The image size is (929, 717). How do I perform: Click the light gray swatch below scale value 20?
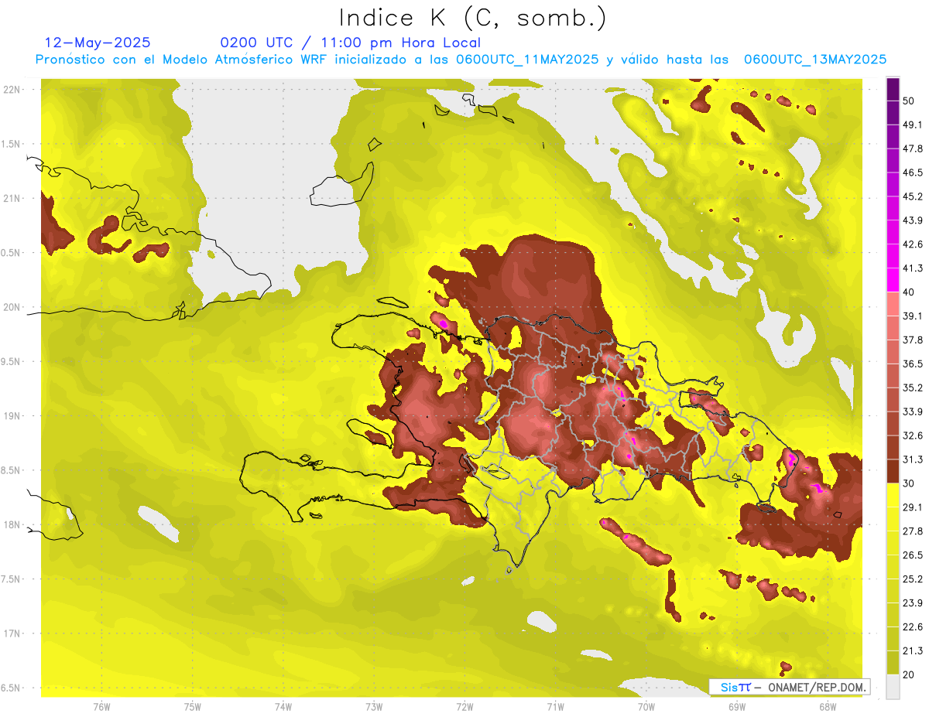pyautogui.click(x=893, y=687)
